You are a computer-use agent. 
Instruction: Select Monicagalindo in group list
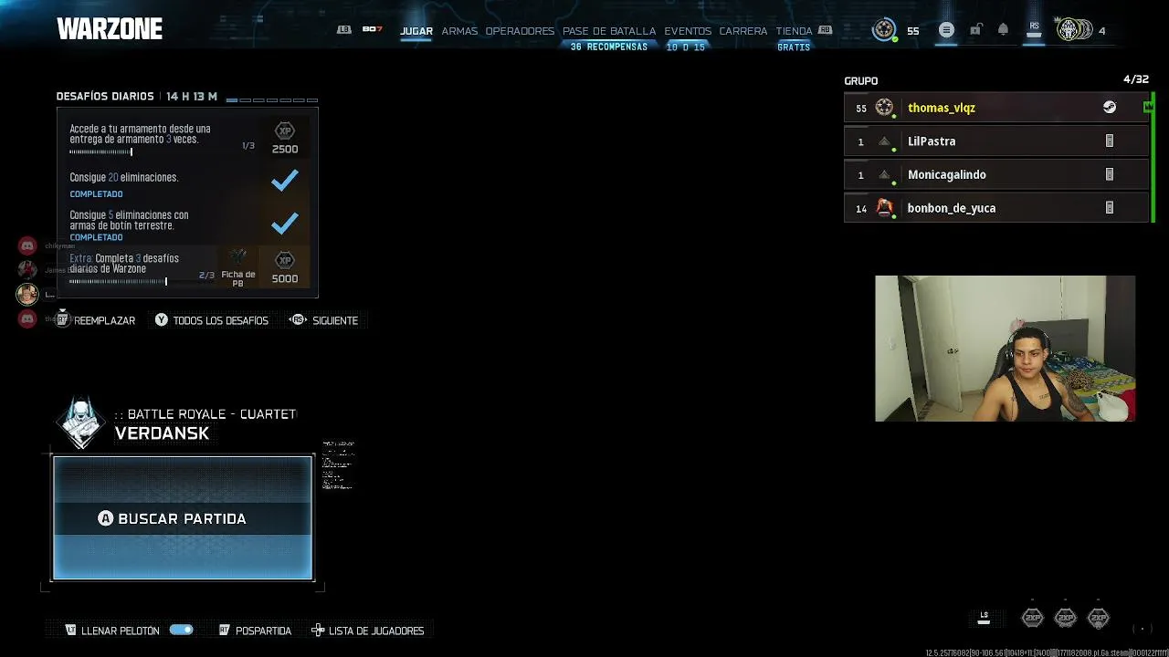coord(996,174)
